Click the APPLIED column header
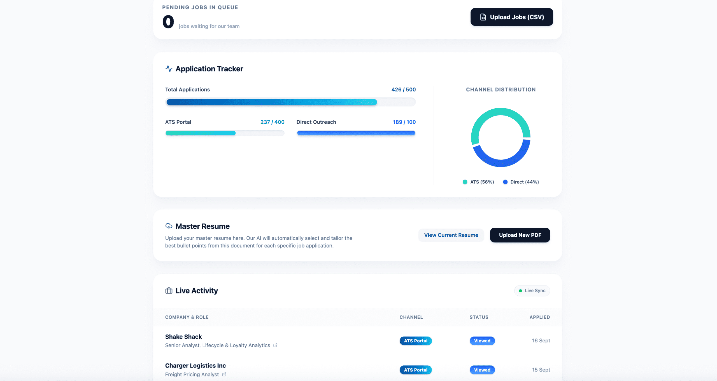Image resolution: width=717 pixels, height=381 pixels. click(540, 317)
